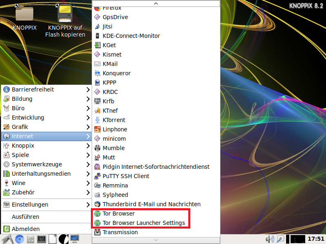Open terminal emulator from taskbar
This screenshot has width=326, height=244.
tap(42, 239)
